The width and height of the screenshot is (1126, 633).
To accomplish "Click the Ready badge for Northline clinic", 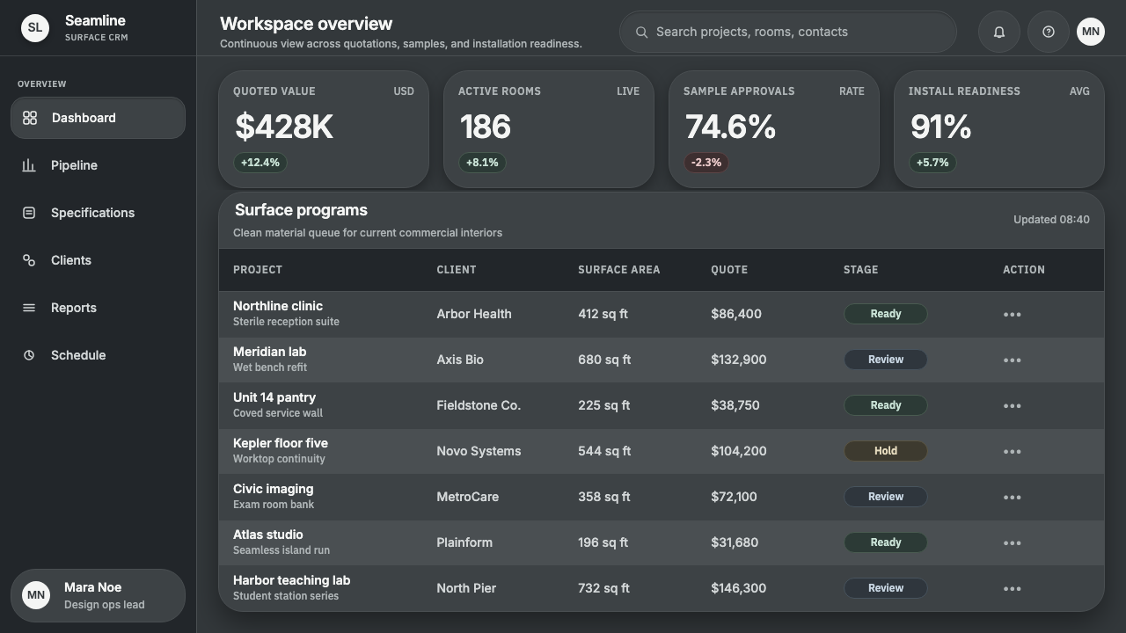I will [x=886, y=314].
